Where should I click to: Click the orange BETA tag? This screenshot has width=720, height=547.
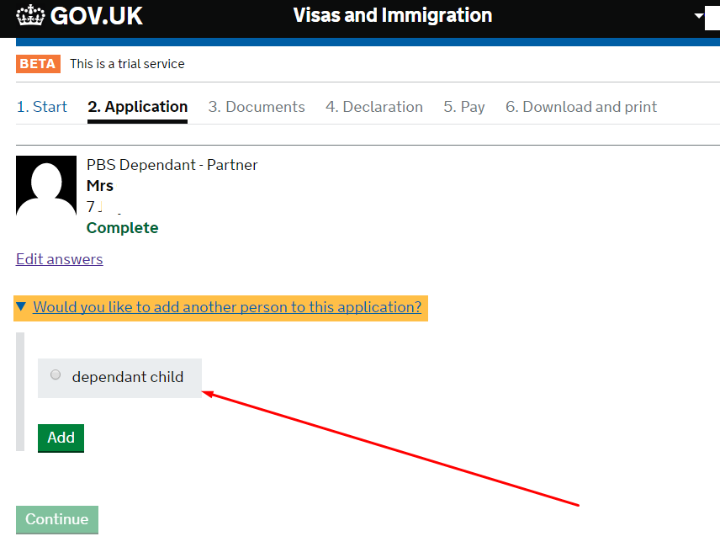click(37, 64)
